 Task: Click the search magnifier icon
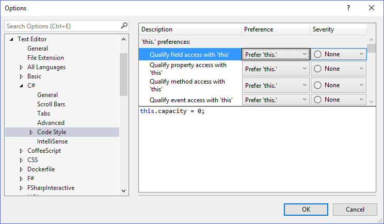124,26
